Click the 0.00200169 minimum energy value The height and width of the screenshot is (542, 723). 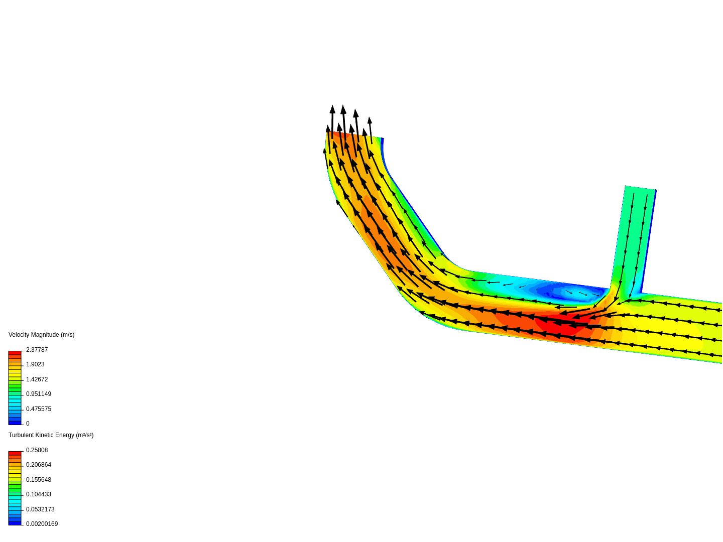[42, 524]
